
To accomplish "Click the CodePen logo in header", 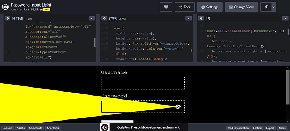I will click(x=5, y=7).
